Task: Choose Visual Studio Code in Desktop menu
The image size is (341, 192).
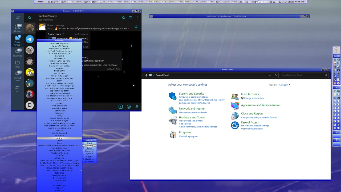Action: pos(59,118)
